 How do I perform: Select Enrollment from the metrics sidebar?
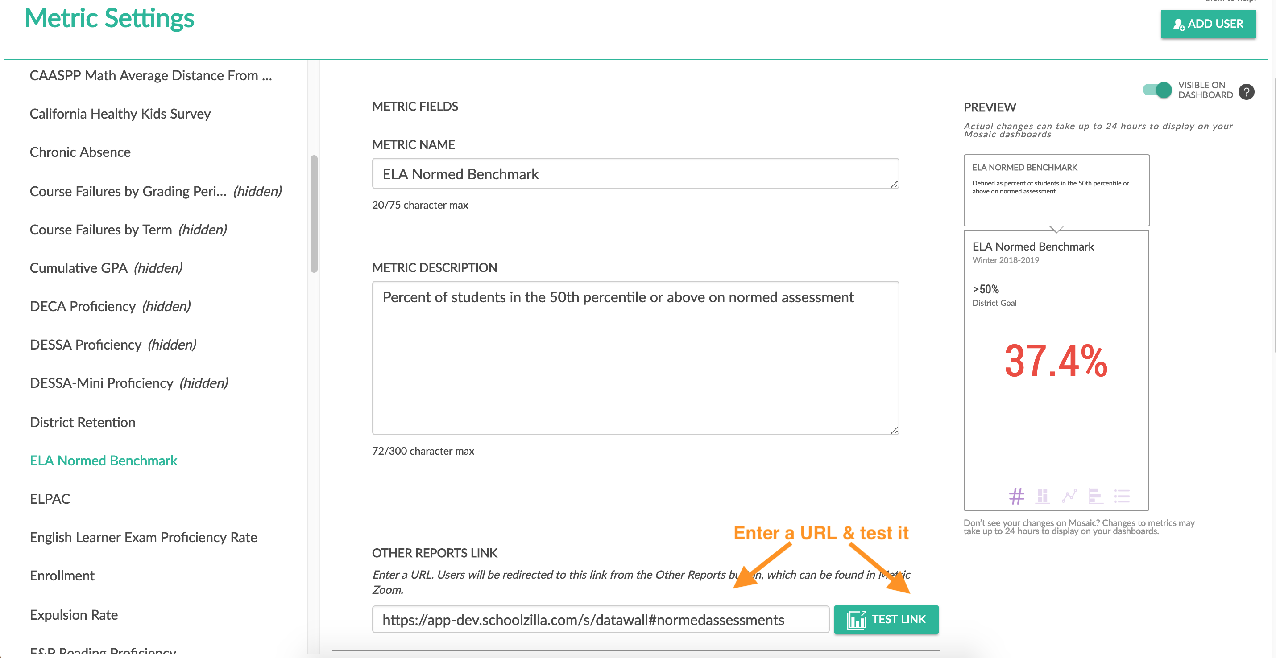click(61, 576)
